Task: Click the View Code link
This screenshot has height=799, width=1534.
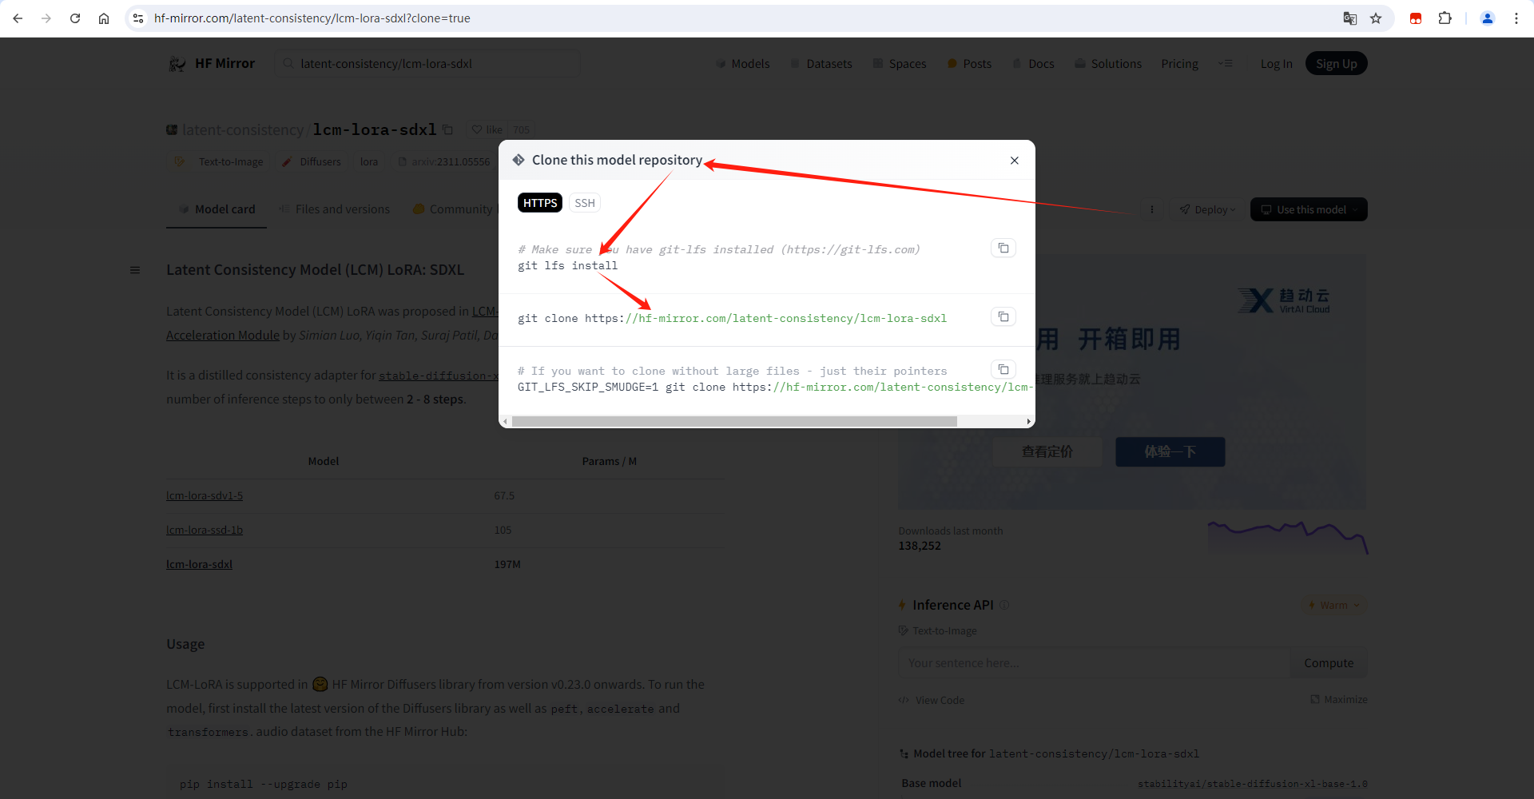Action: coord(932,701)
